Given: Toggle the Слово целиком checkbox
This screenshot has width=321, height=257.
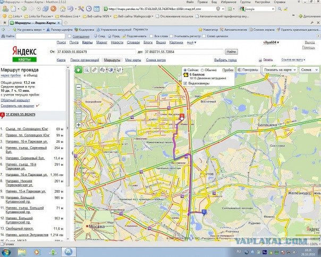Looking at the screenshot, I should (204, 36).
